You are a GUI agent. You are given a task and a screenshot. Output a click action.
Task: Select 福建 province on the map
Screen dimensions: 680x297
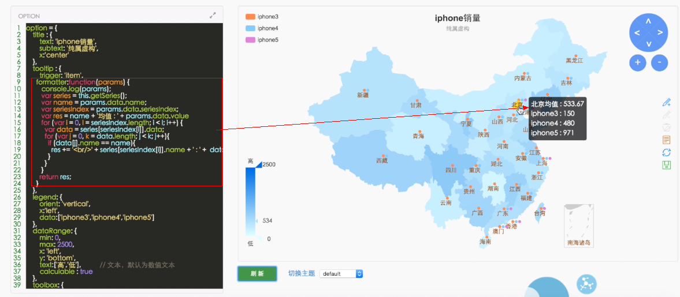(x=526, y=198)
